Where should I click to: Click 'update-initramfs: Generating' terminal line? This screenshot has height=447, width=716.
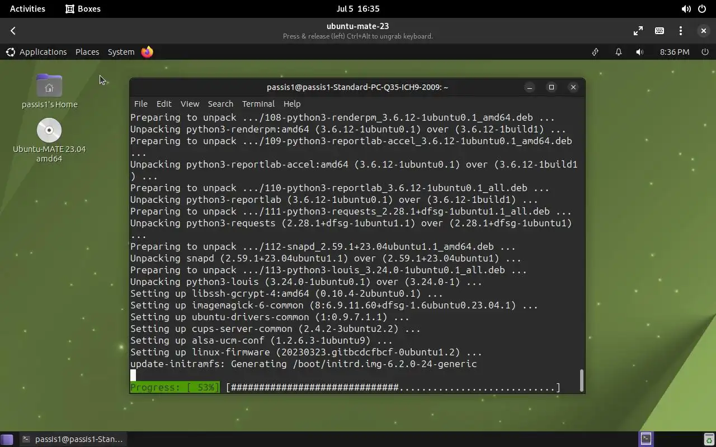[x=304, y=364]
